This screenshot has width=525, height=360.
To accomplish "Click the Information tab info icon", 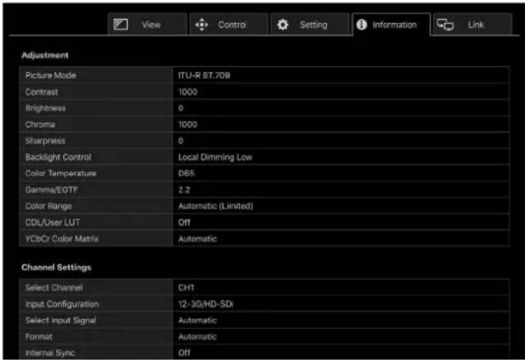I will 362,25.
